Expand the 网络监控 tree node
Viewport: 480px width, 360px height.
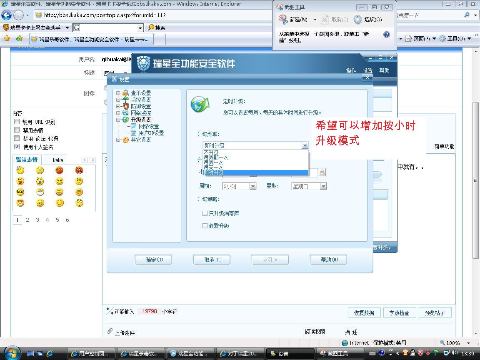click(118, 113)
